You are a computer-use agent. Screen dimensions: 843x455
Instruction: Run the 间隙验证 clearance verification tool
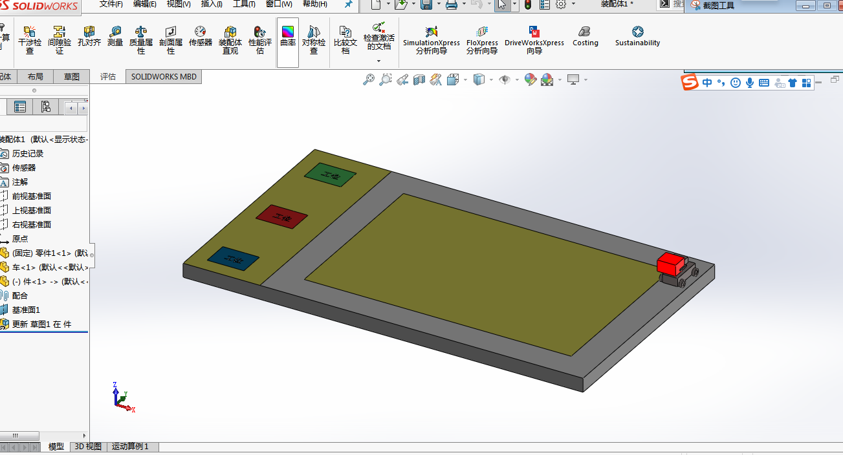tap(60, 40)
